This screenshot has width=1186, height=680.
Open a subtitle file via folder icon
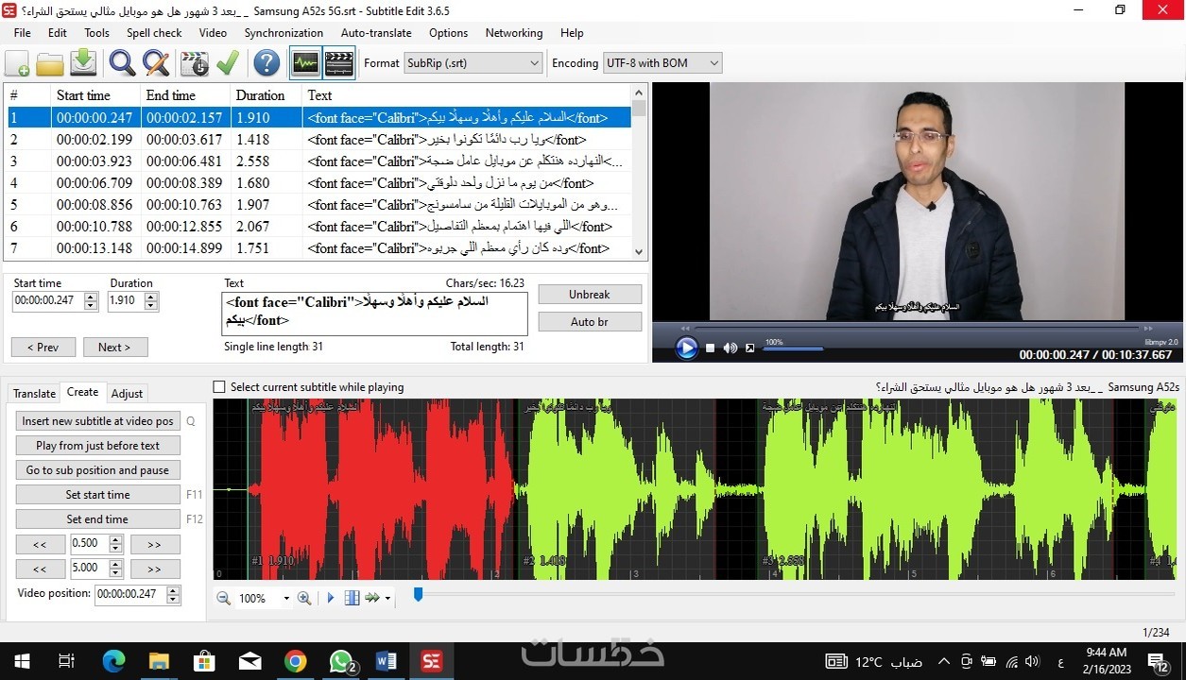[x=50, y=63]
